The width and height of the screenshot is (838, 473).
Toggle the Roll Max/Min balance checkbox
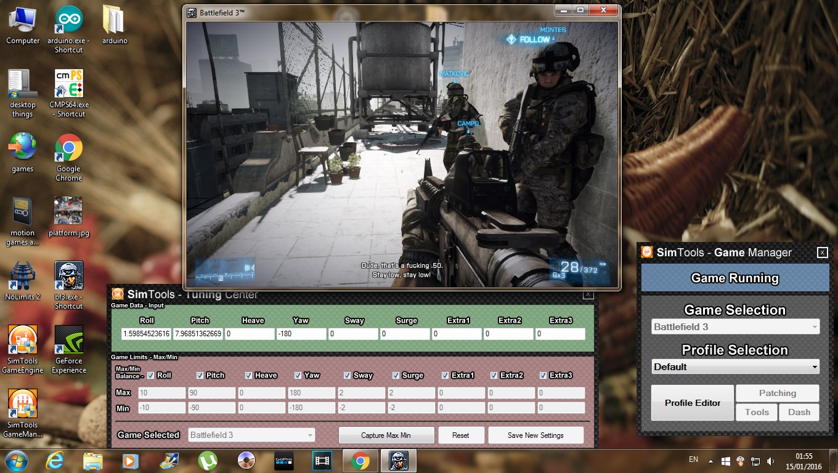click(151, 375)
